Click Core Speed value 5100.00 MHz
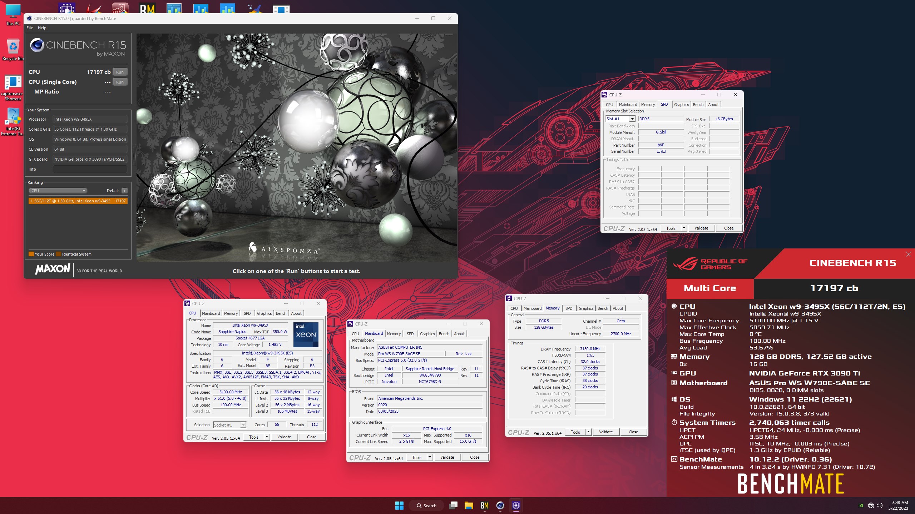The image size is (915, 514). [x=231, y=392]
